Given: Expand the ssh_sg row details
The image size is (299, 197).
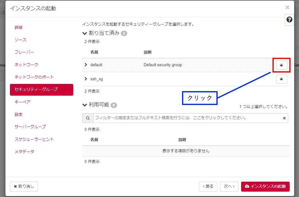Looking at the screenshot, I should tap(86, 79).
